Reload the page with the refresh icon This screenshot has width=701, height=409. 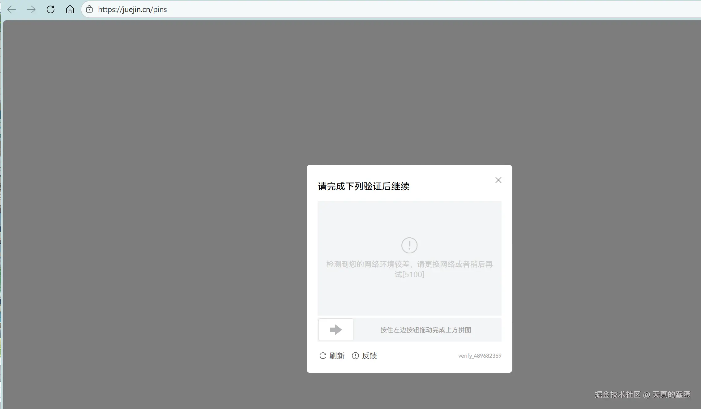[50, 9]
